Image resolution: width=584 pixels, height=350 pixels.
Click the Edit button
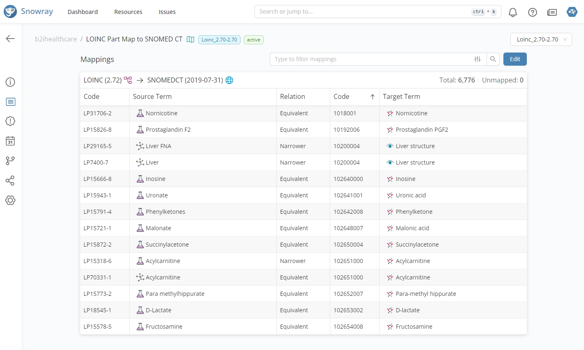tap(514, 59)
